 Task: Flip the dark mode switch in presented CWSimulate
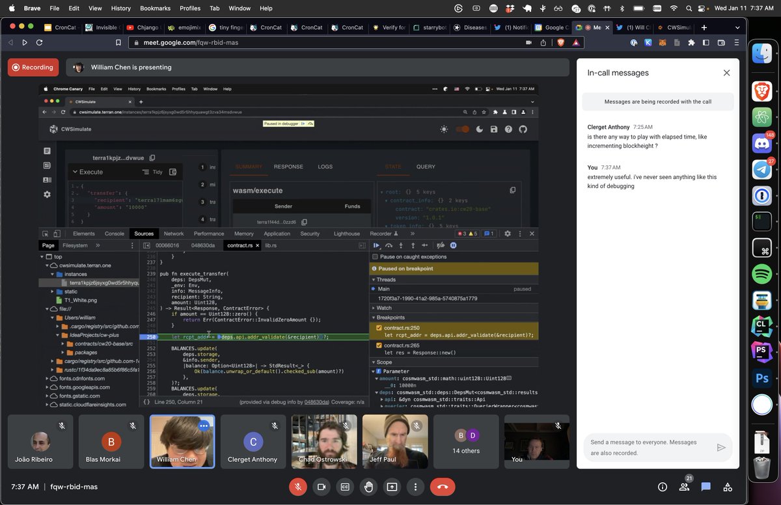click(x=462, y=130)
